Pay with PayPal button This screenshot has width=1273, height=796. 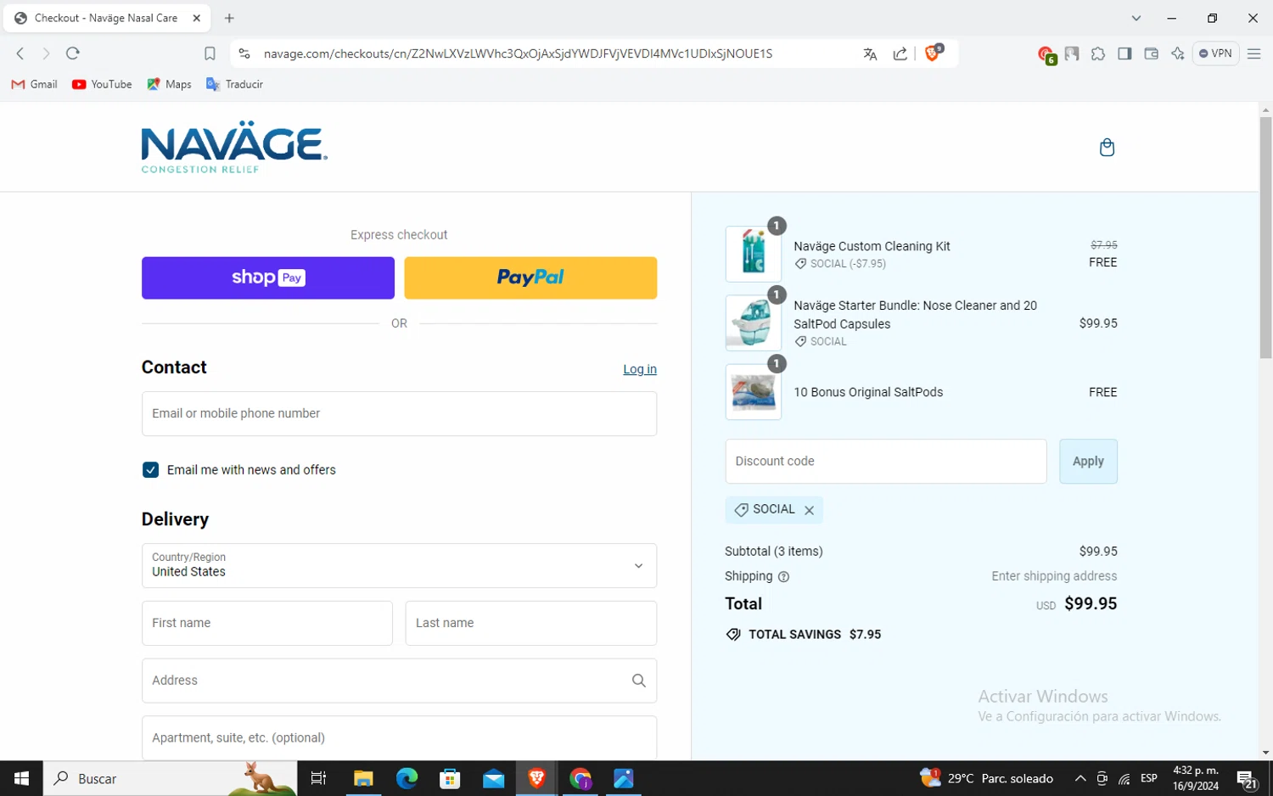click(530, 277)
